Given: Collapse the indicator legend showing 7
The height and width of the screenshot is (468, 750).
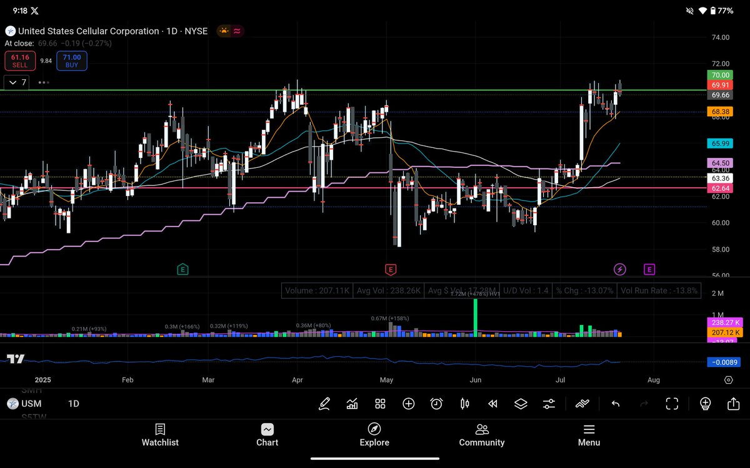Looking at the screenshot, I should 16,82.
